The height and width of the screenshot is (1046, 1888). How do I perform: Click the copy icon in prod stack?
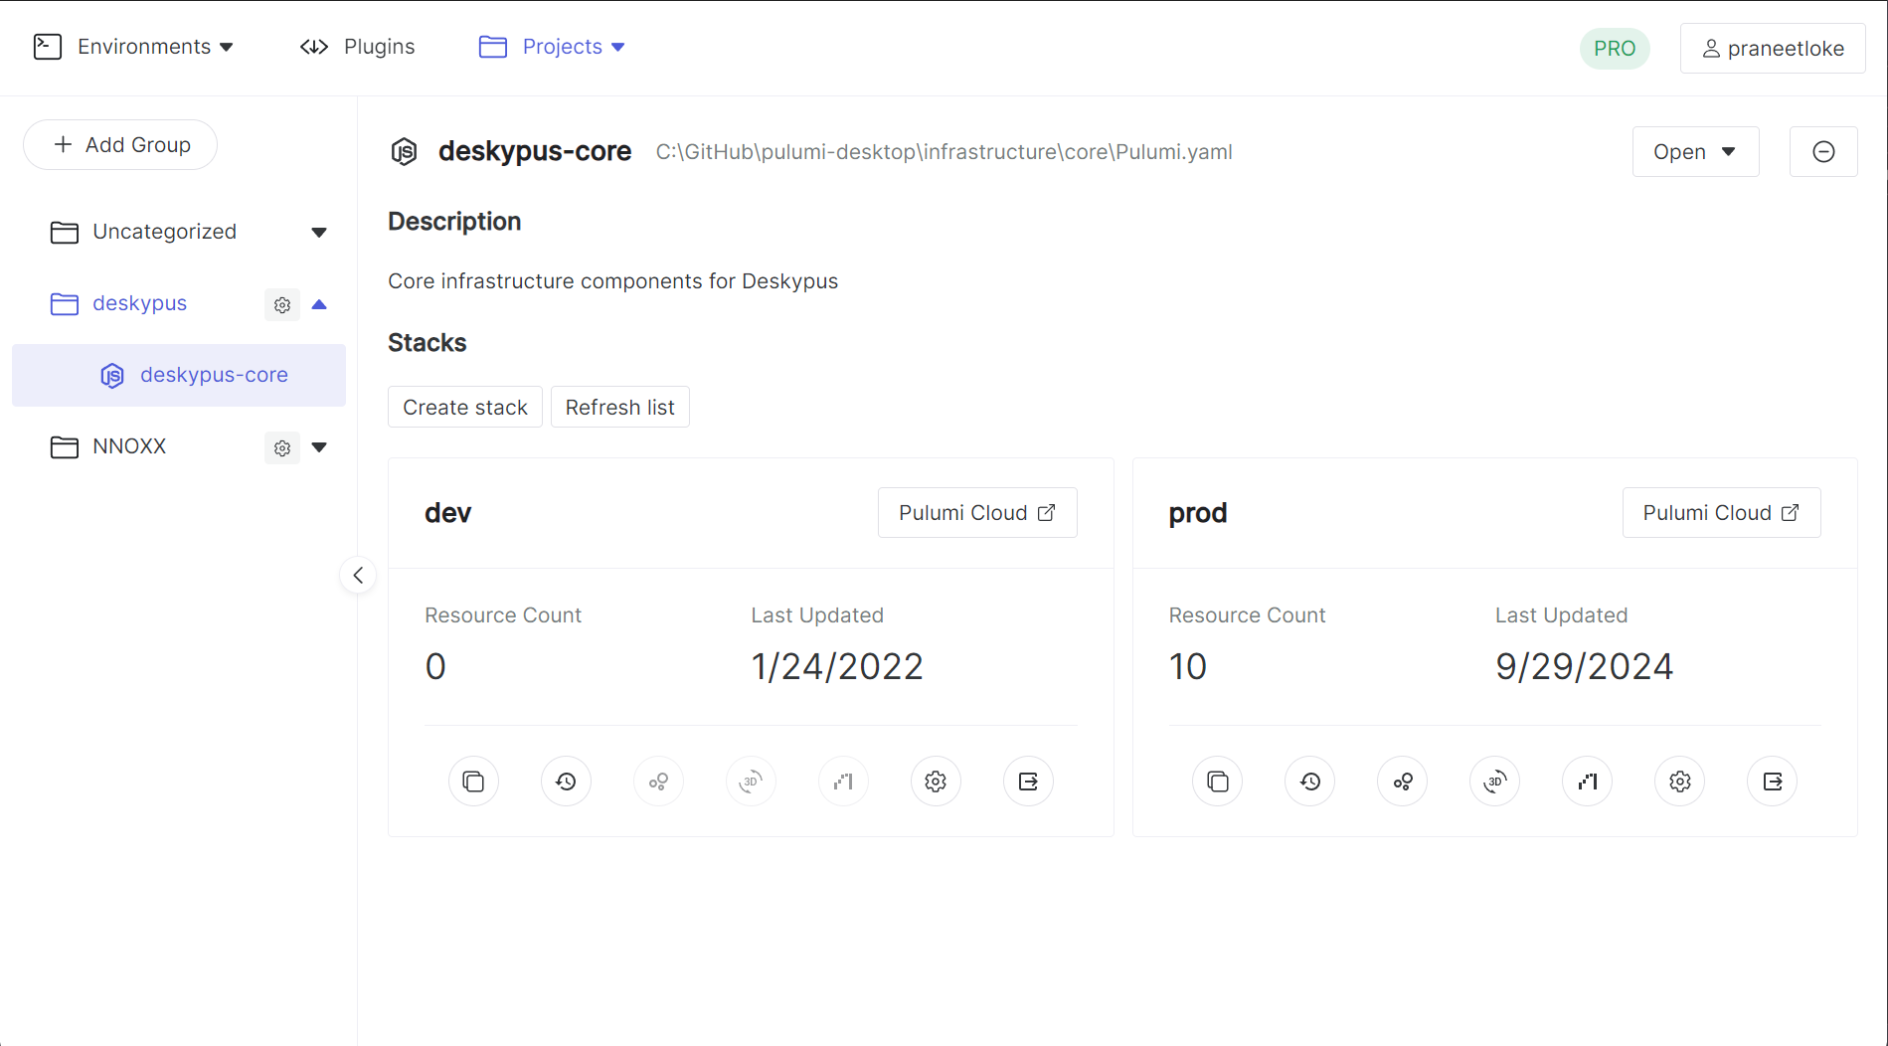[x=1218, y=782]
